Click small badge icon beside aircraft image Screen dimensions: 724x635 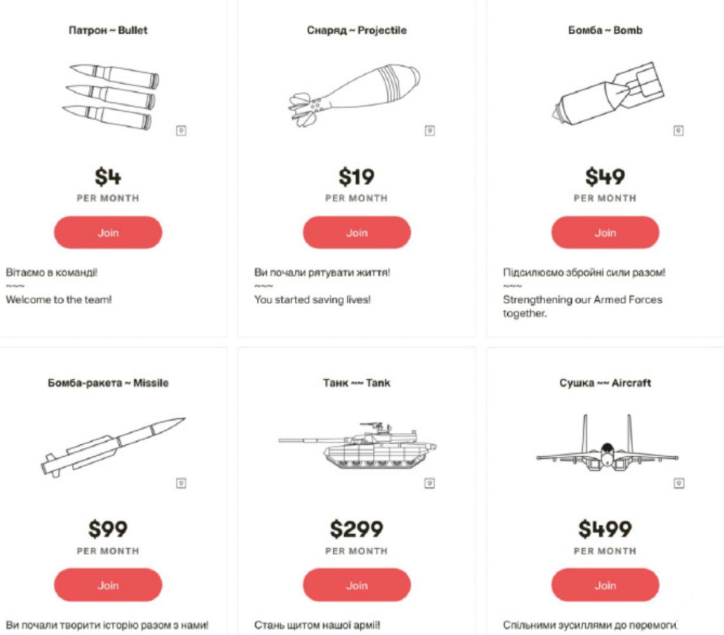click(678, 483)
